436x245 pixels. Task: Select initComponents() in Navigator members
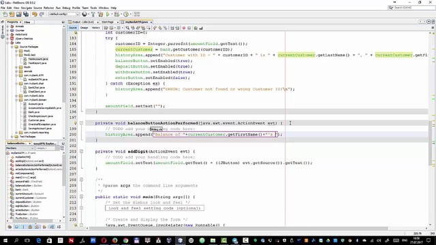coord(25,174)
